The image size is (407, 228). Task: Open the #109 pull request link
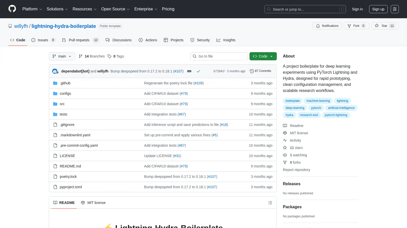point(198,83)
